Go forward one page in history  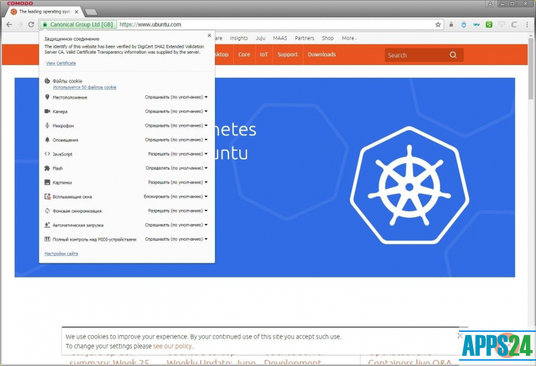tap(20, 25)
